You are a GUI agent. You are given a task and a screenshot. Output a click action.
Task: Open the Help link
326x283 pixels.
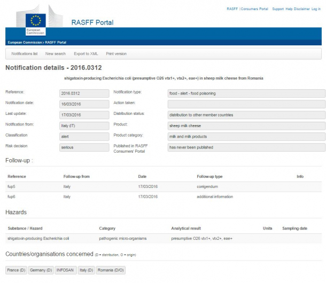[x=289, y=9]
